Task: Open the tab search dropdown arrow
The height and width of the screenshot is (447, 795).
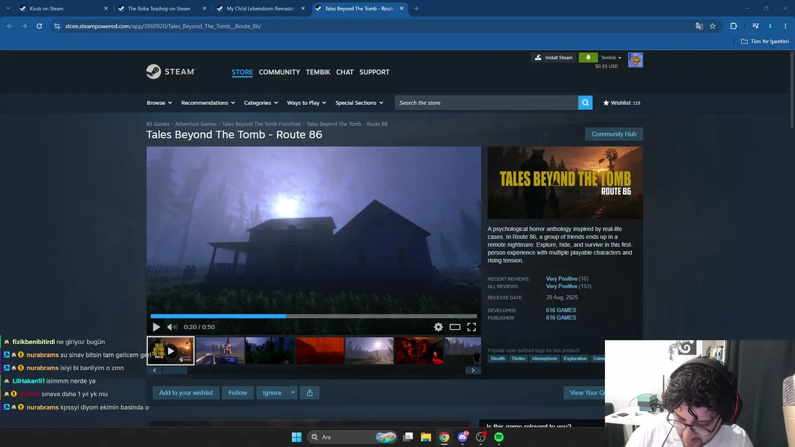Action: (x=8, y=9)
